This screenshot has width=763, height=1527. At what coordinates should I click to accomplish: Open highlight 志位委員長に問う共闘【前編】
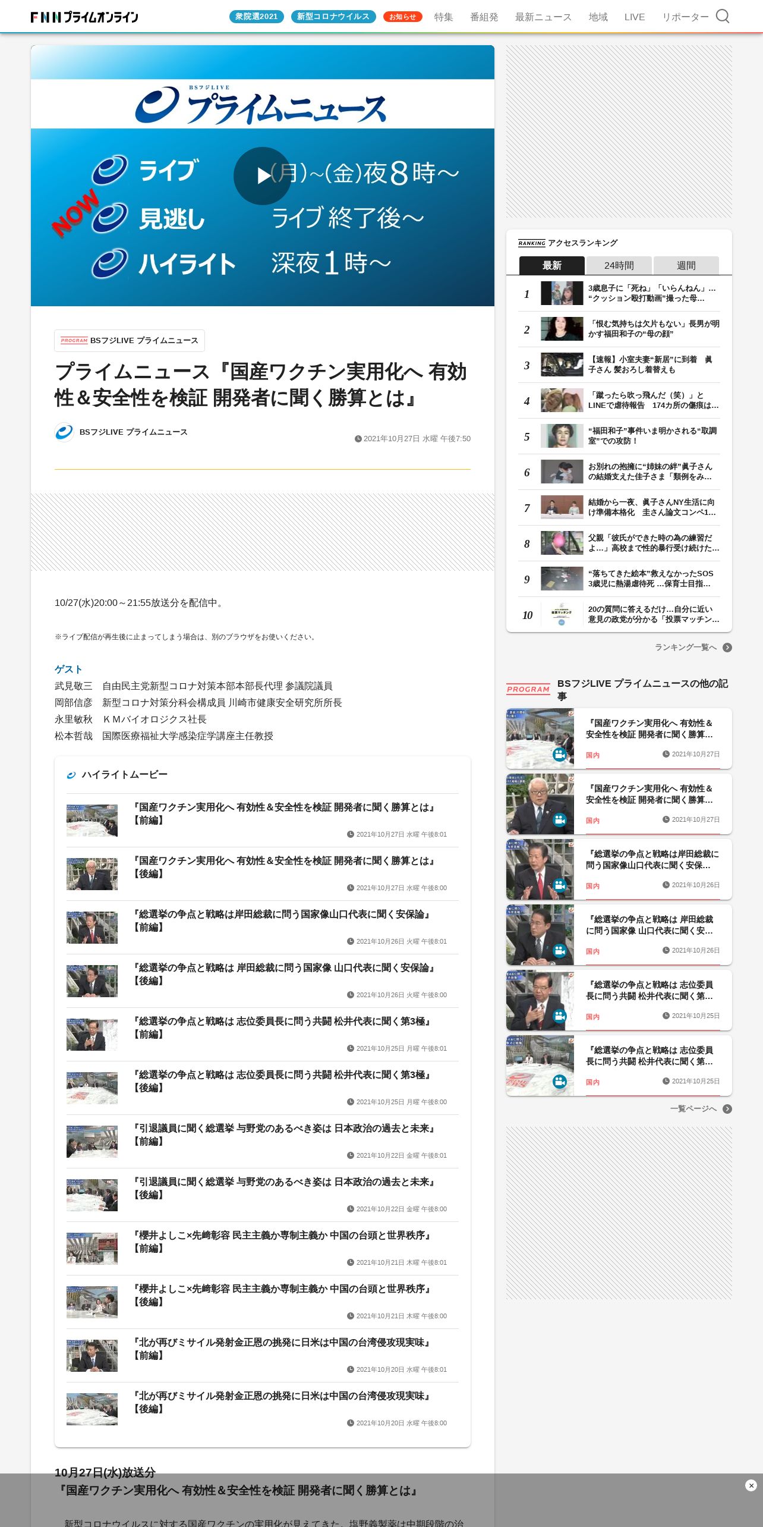[x=262, y=1035]
